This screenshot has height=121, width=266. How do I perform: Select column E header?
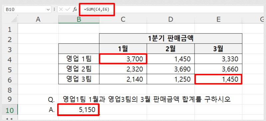(x=218, y=20)
